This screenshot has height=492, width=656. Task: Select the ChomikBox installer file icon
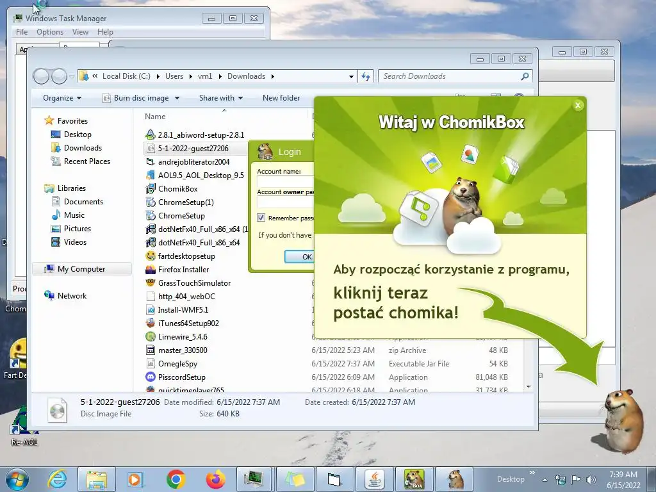coord(150,189)
